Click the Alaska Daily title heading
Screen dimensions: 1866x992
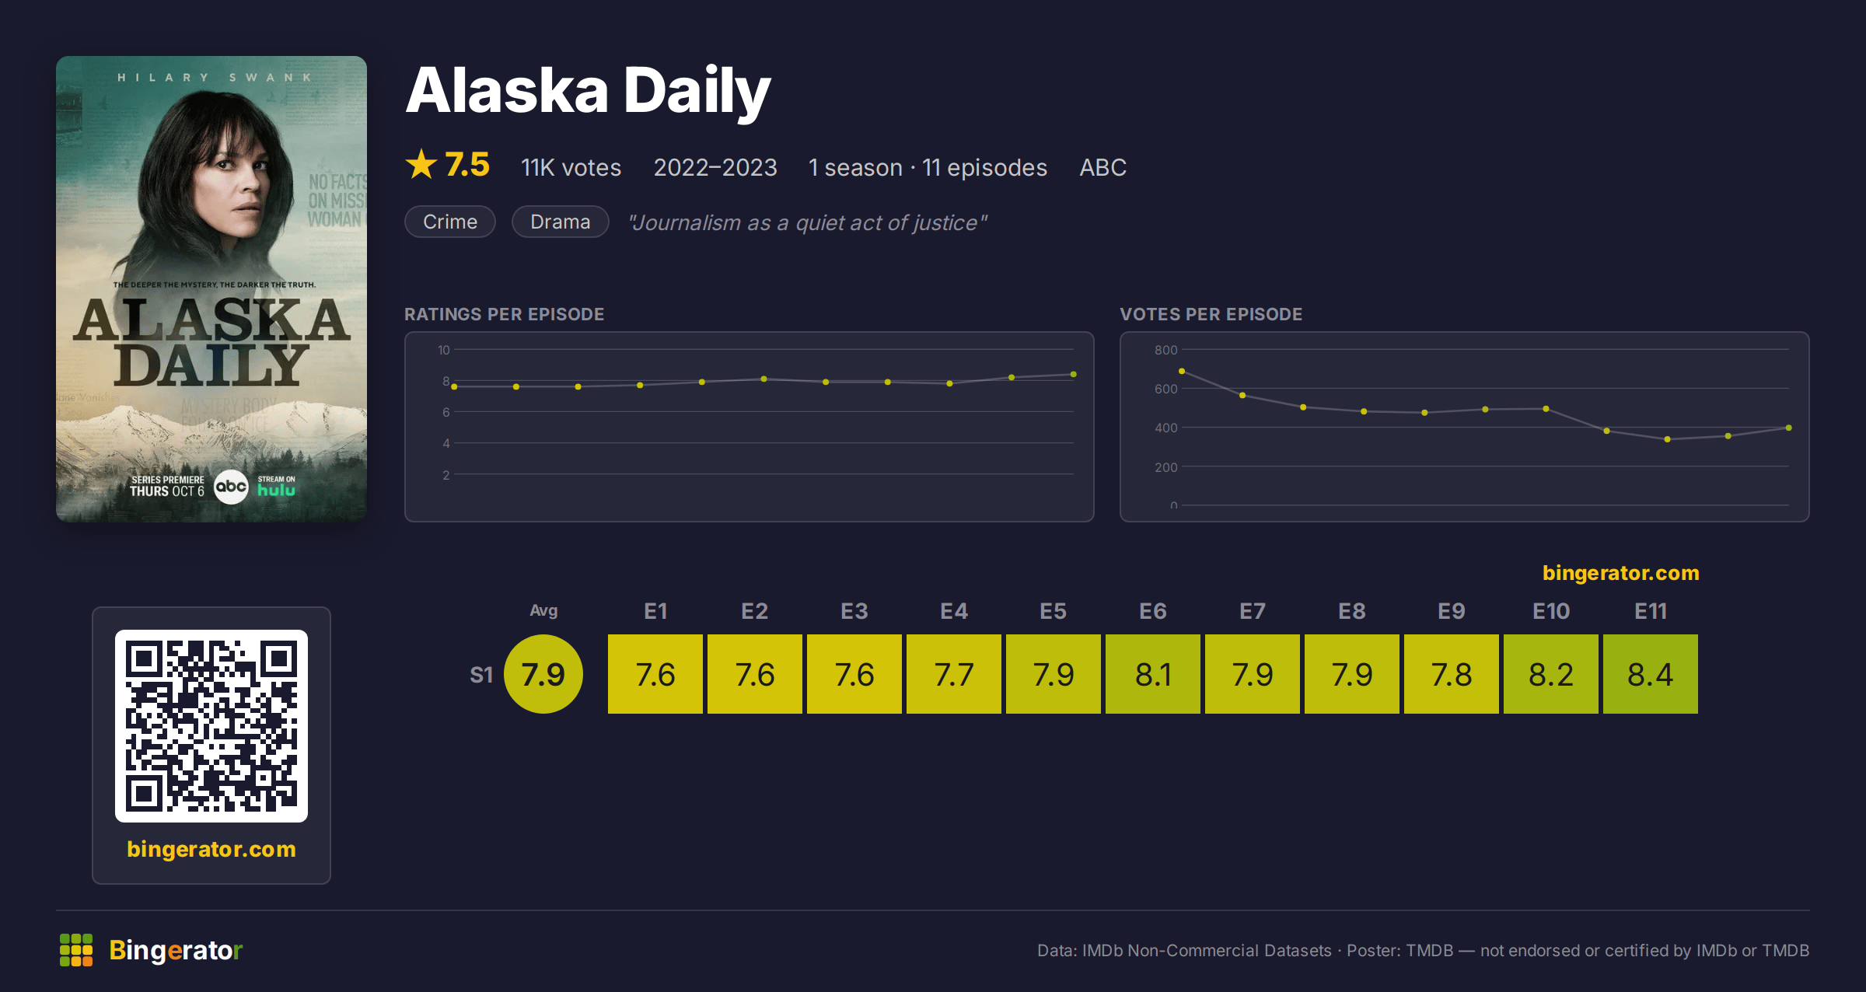pyautogui.click(x=588, y=91)
